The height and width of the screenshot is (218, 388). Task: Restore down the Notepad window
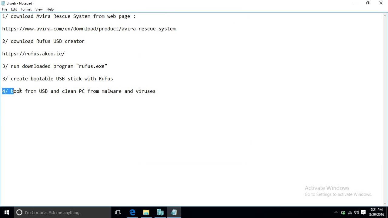pyautogui.click(x=368, y=3)
